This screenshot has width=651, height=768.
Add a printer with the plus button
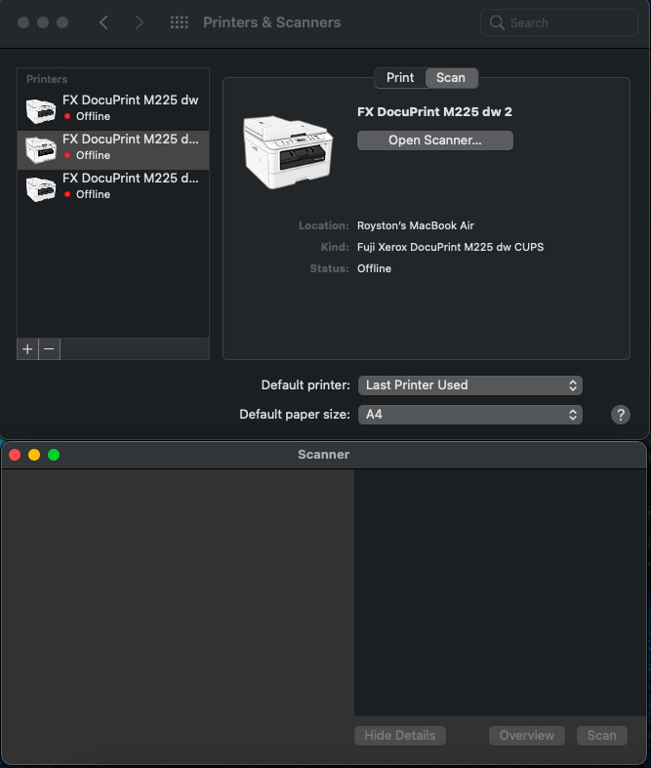pos(27,349)
